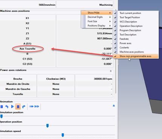Viewport: 162px width, 139px height.
Task: Select the C1 (S2) axis label
Action: pos(28,59)
